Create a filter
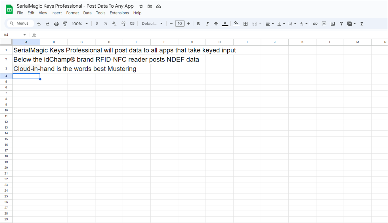 (341, 24)
